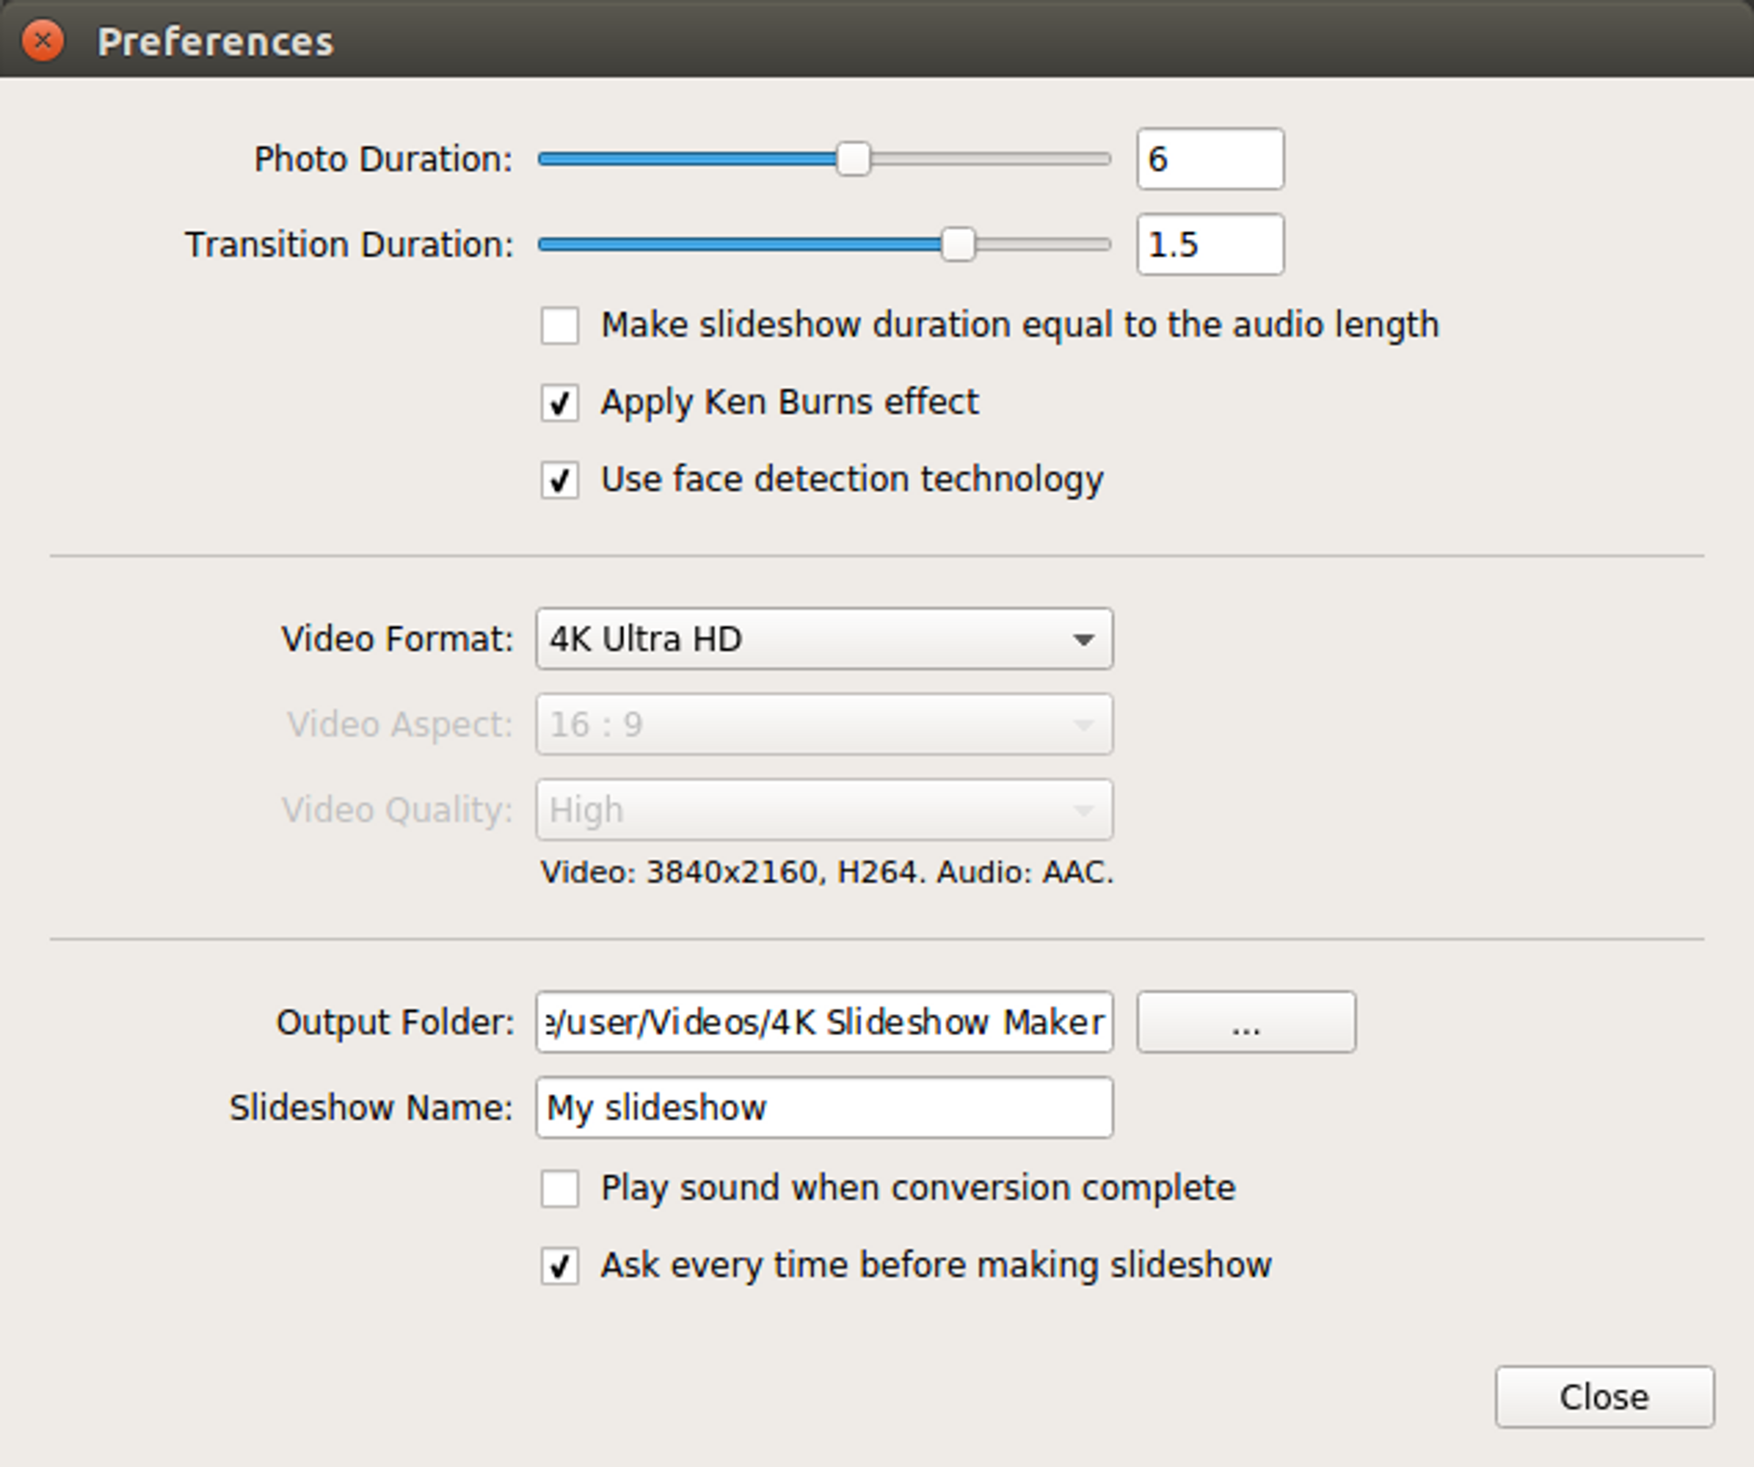Browse for output folder with ... button

pos(1245,1022)
